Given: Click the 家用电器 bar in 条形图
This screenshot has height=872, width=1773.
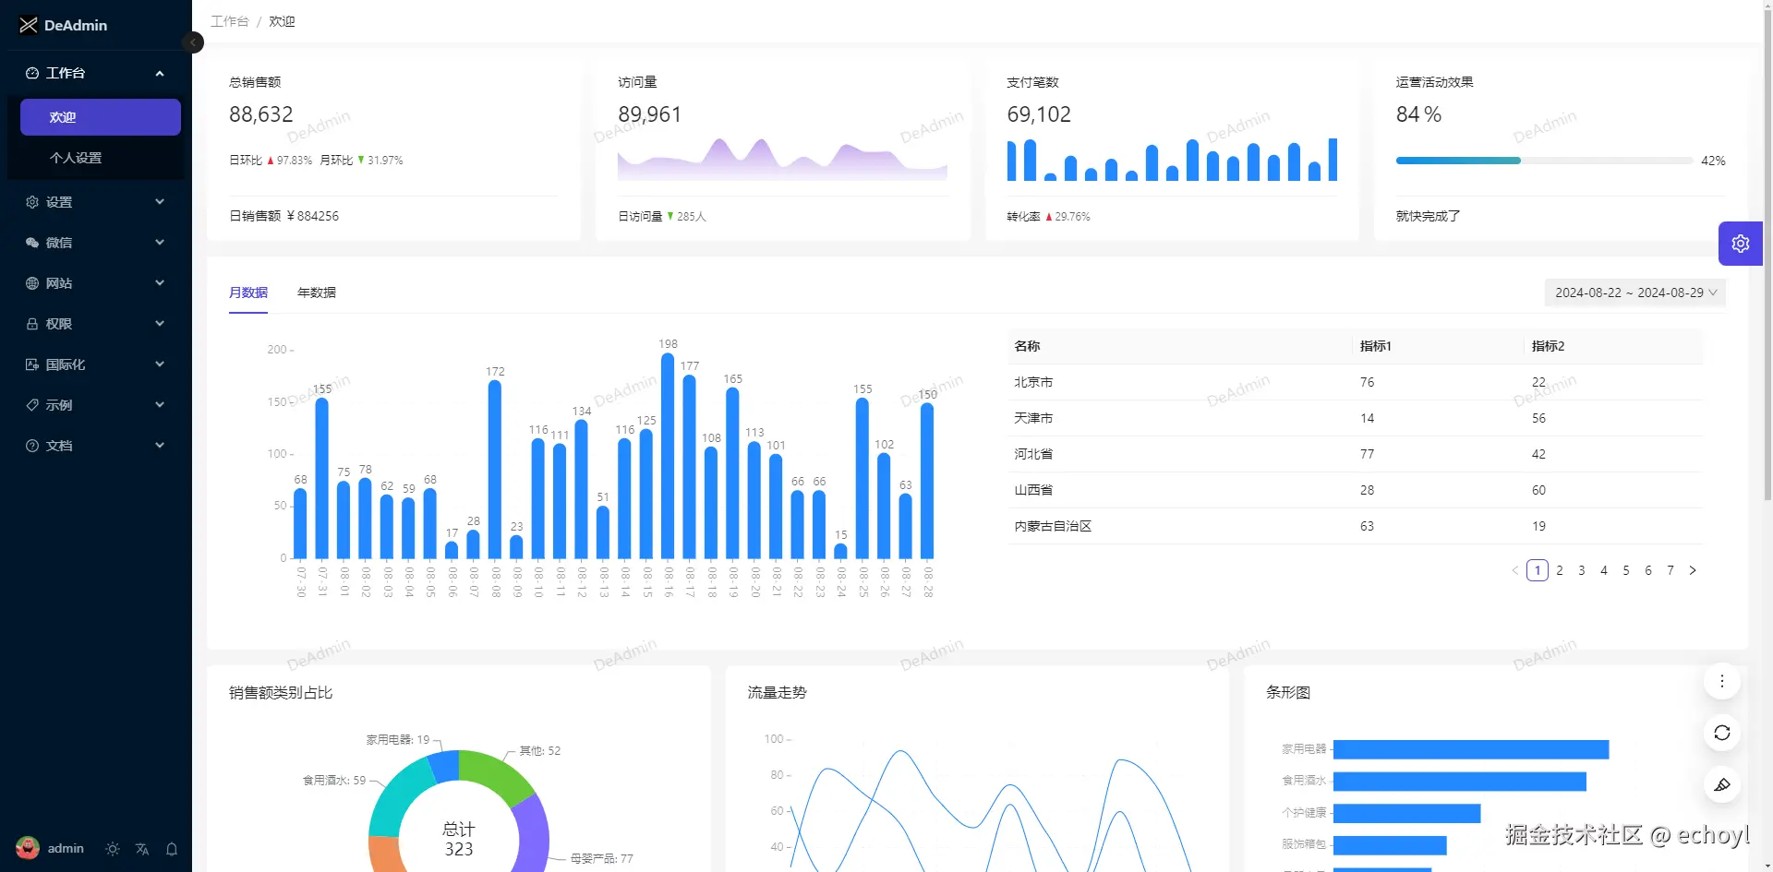Looking at the screenshot, I should click(x=1471, y=749).
